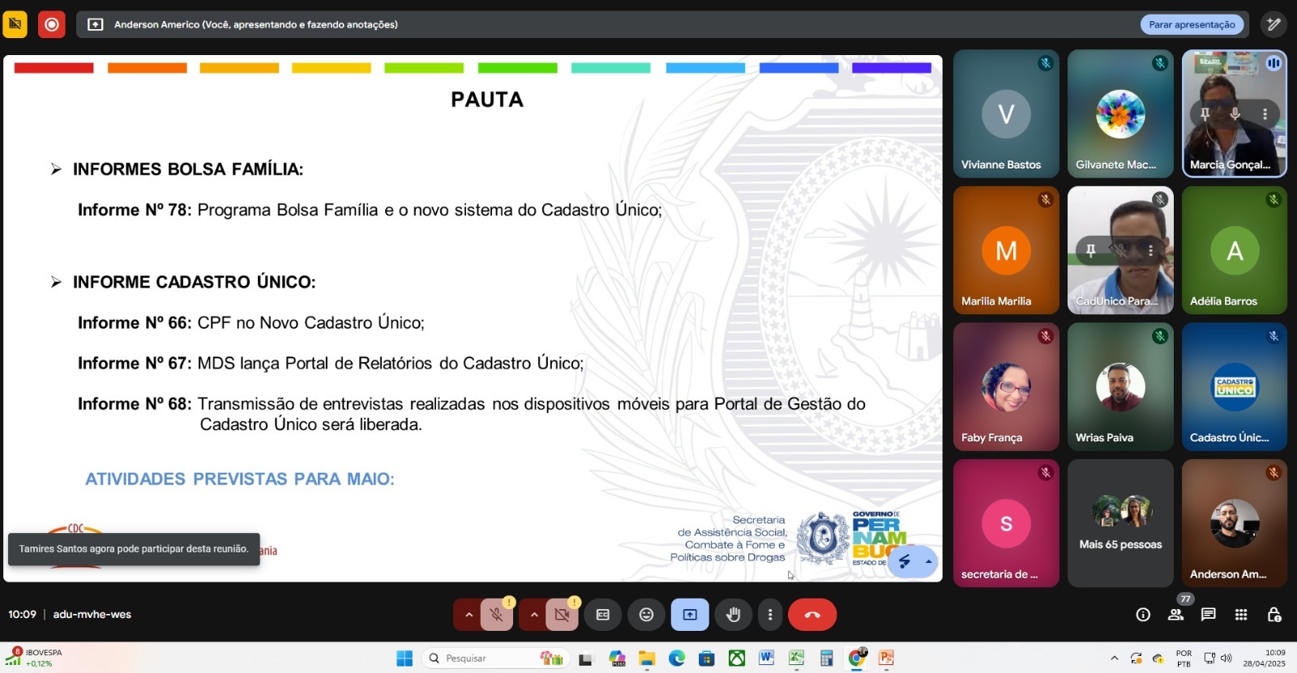Open the emoji reactions picker
Image resolution: width=1297 pixels, height=673 pixels.
coord(646,615)
